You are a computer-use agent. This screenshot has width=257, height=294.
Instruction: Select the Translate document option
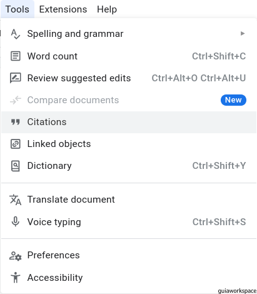coord(129,200)
